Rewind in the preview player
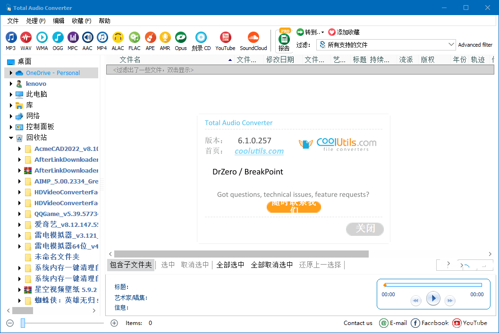This screenshot has width=499, height=333. pyautogui.click(x=415, y=300)
